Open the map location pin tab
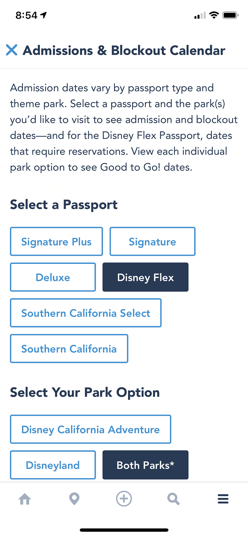The height and width of the screenshot is (537, 248). point(74,499)
